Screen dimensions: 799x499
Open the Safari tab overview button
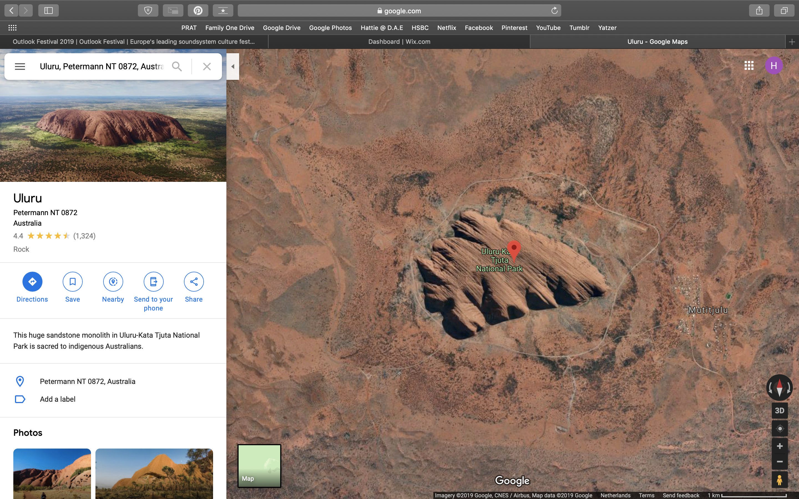(x=784, y=11)
